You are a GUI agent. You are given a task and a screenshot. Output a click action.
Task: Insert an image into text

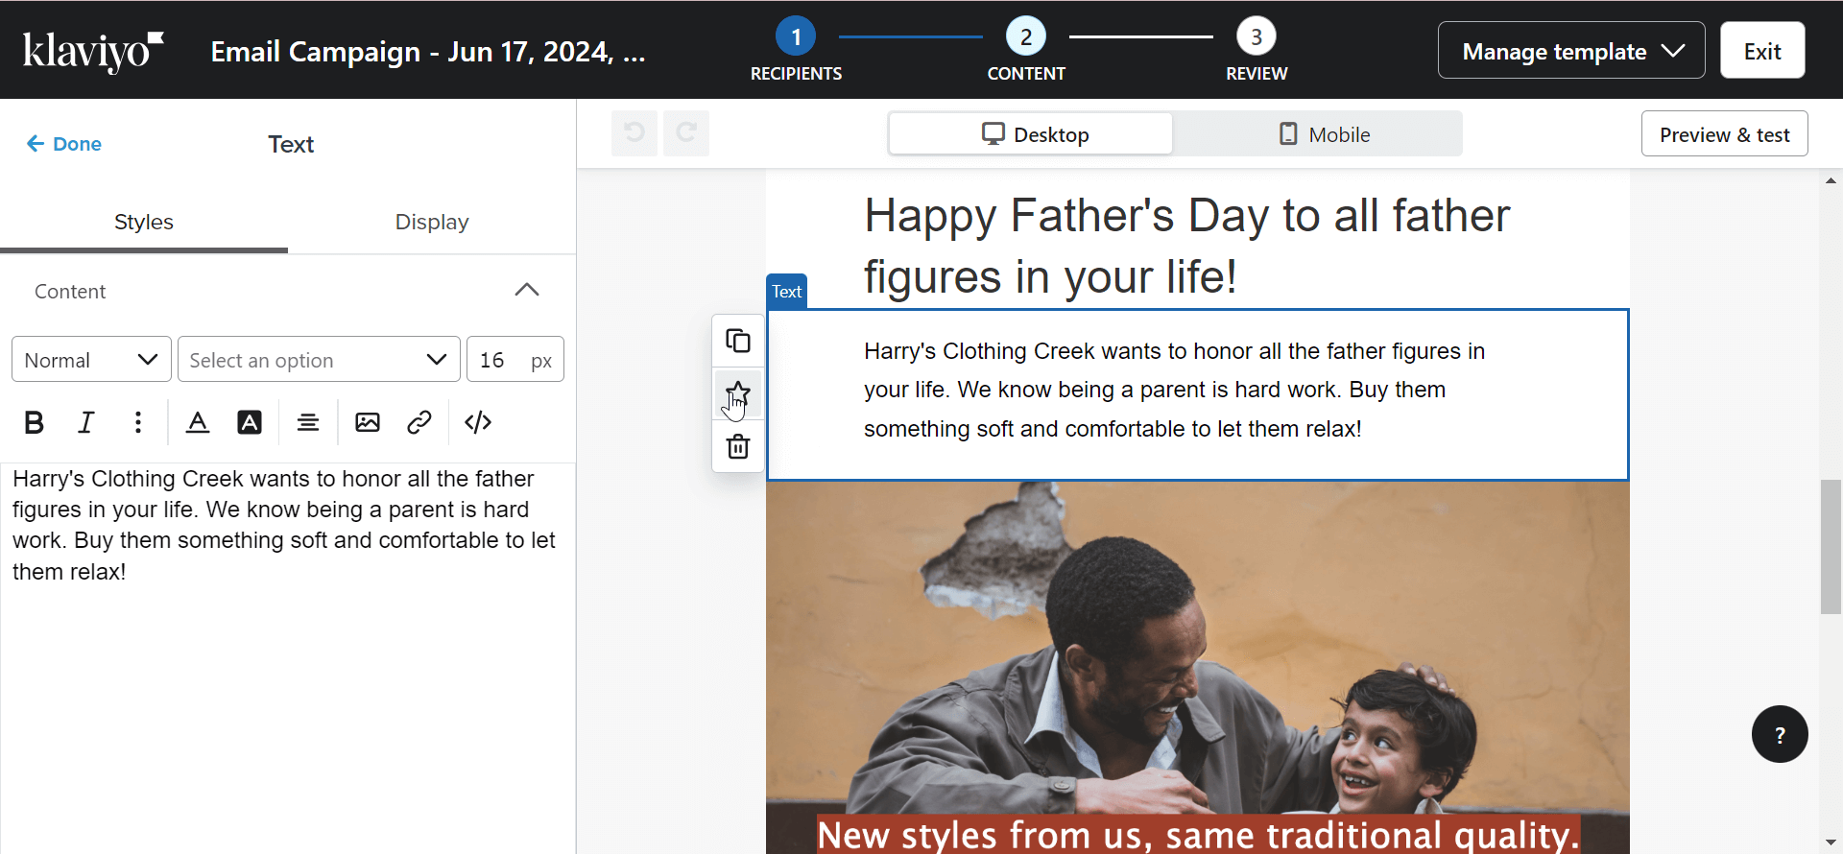coord(368,422)
